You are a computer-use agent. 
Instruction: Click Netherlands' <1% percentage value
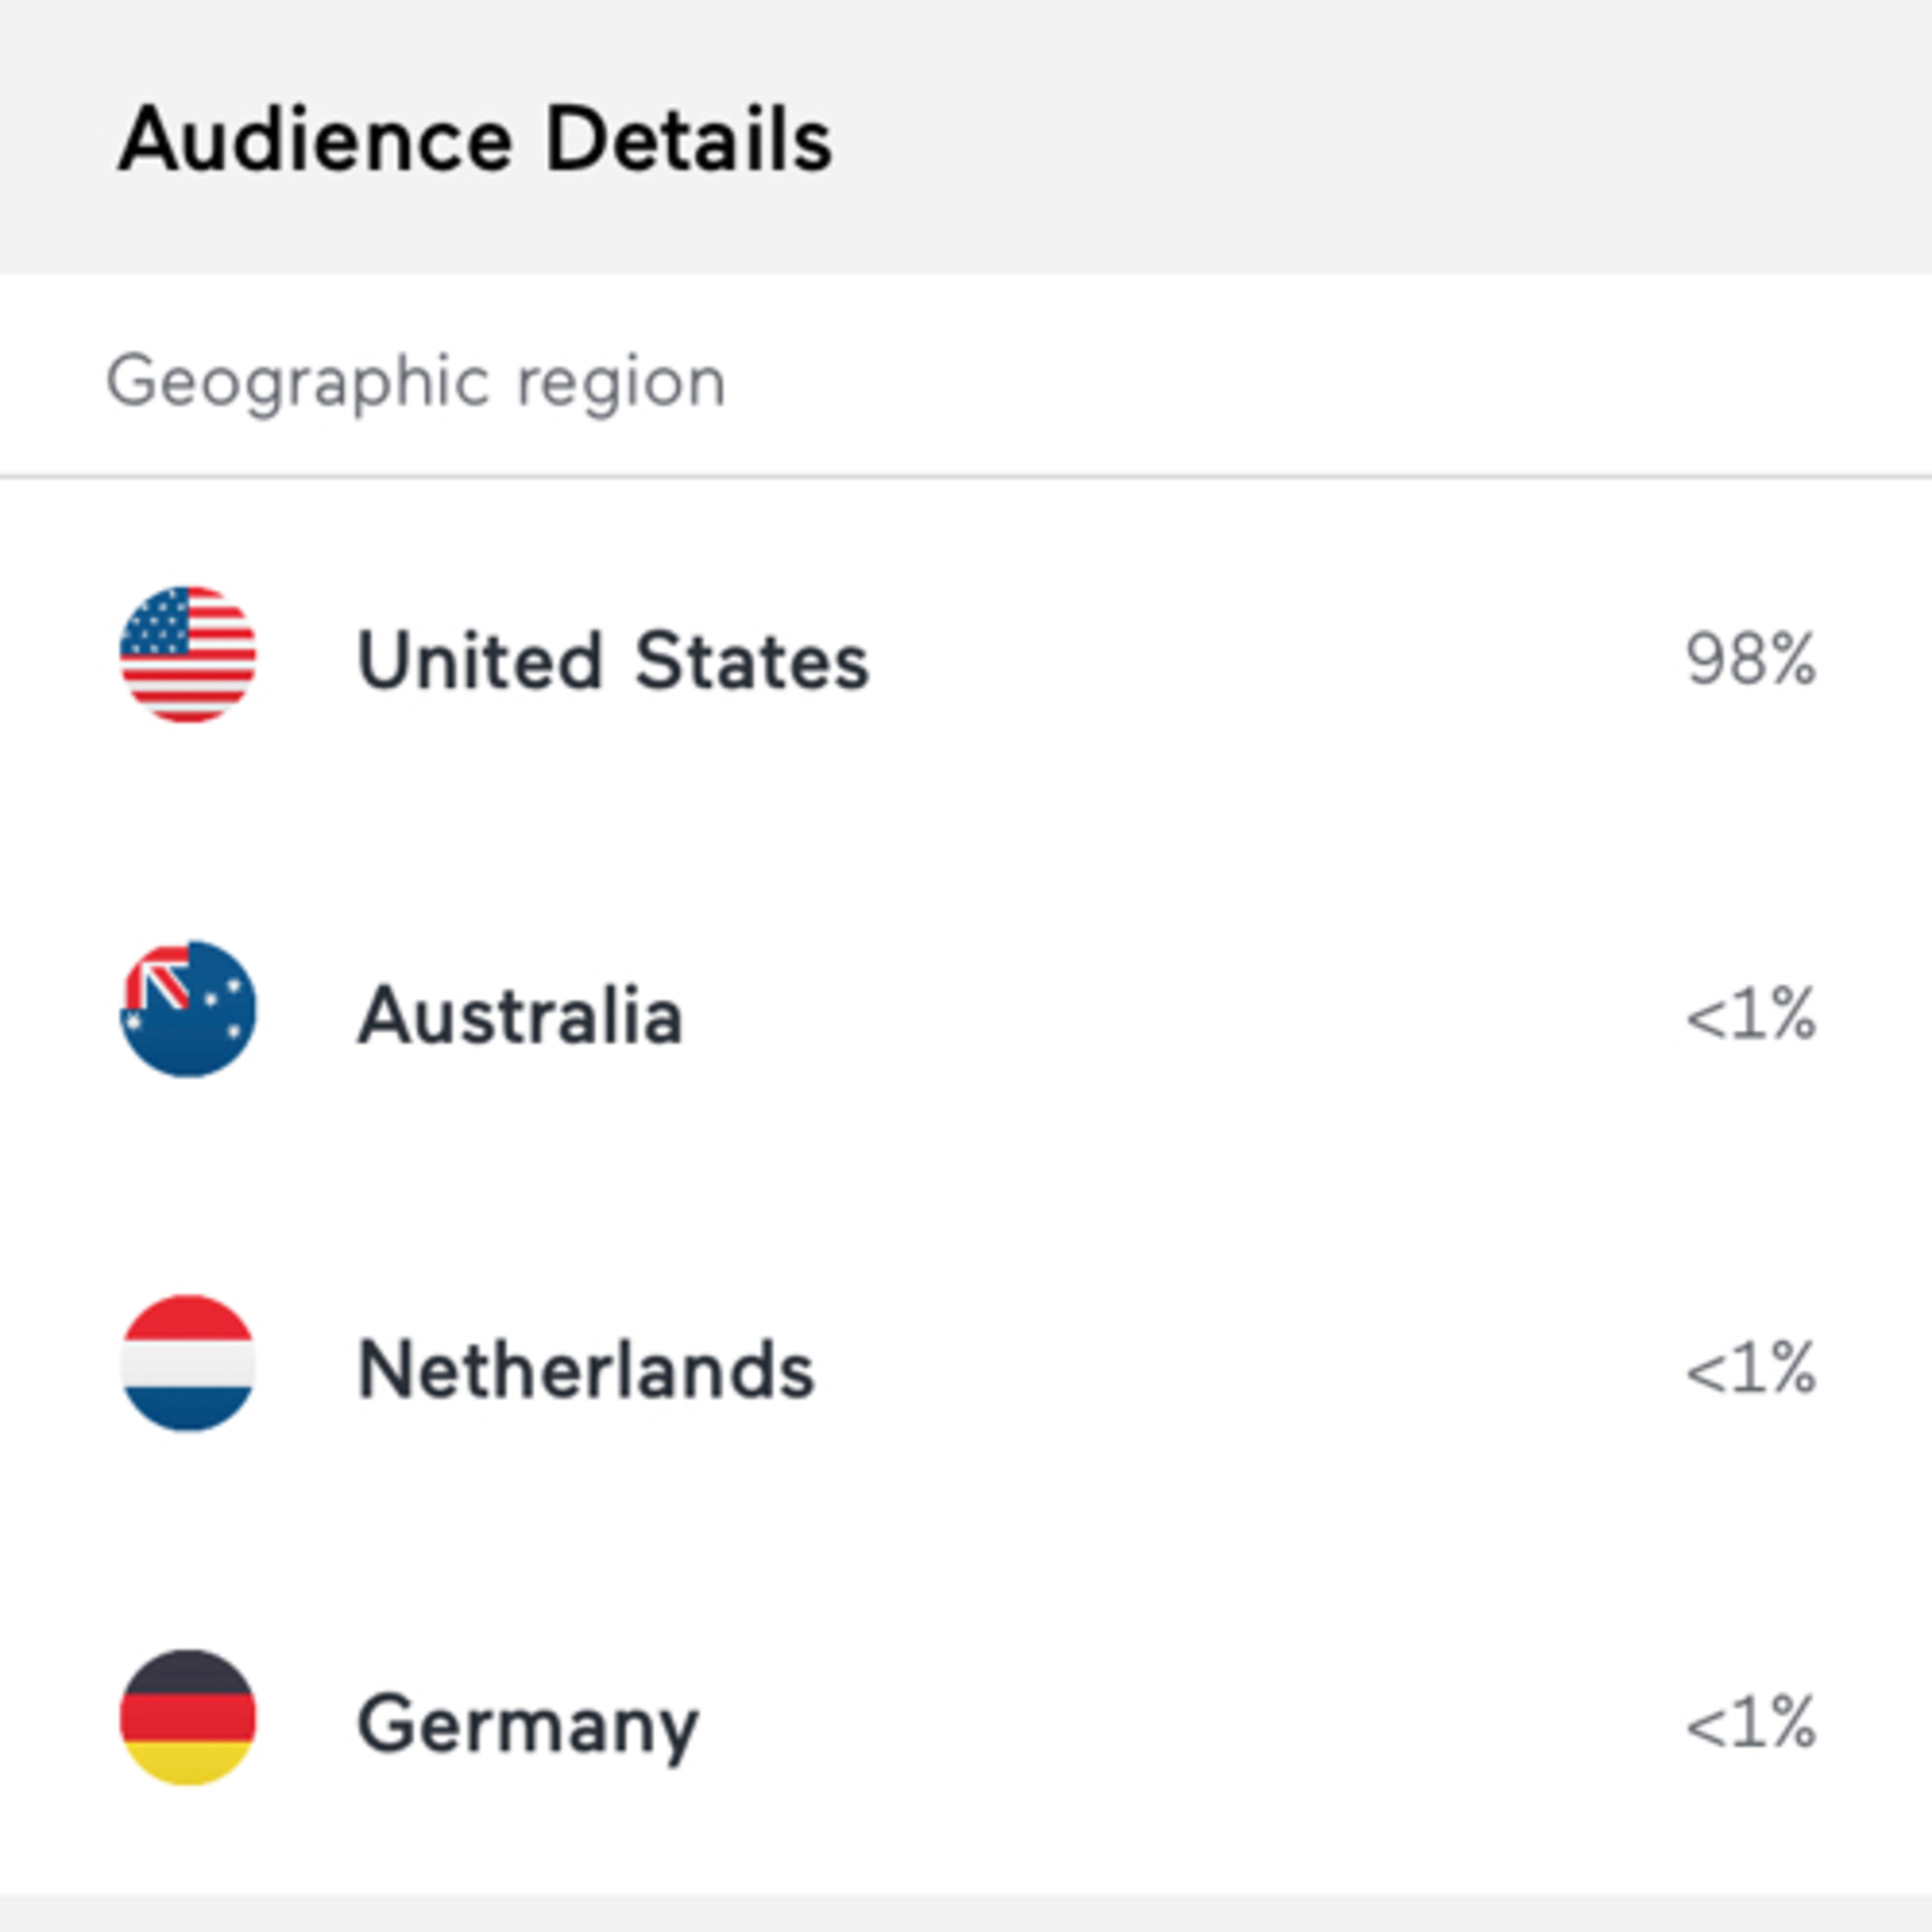(1750, 1369)
